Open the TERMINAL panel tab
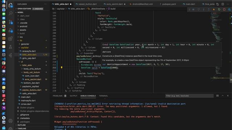The width and height of the screenshot is (232, 130). [x=103, y=96]
